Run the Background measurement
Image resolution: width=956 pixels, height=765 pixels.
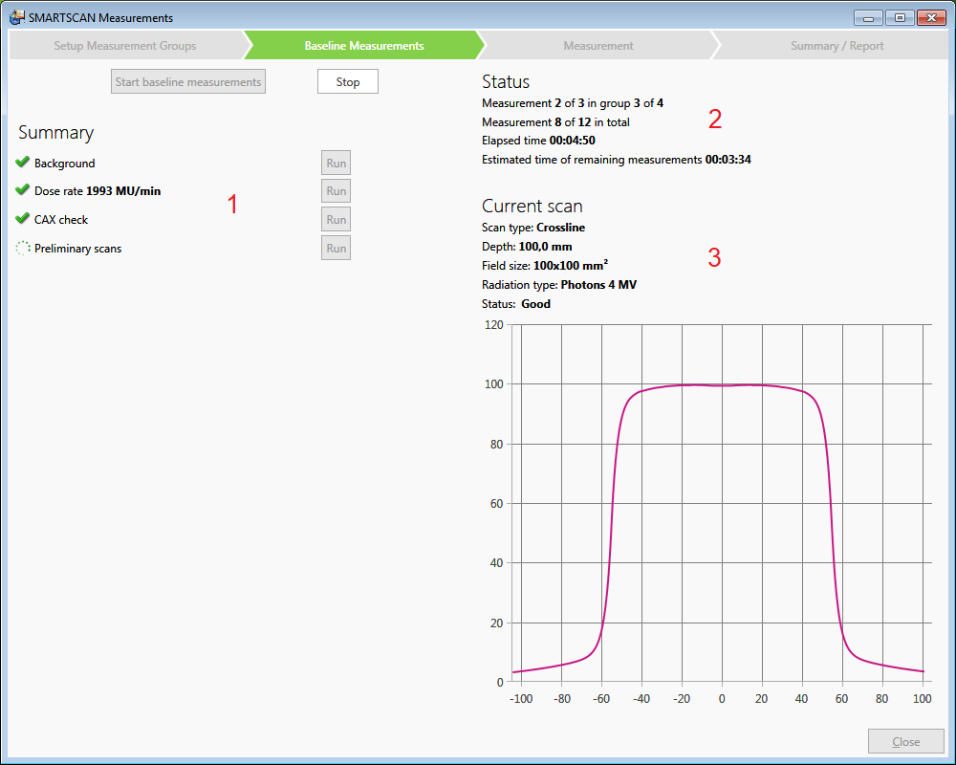pyautogui.click(x=336, y=163)
